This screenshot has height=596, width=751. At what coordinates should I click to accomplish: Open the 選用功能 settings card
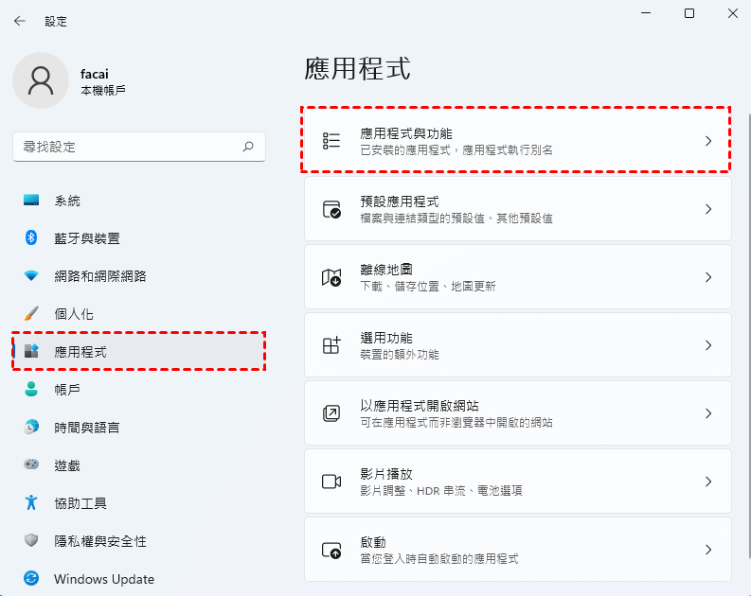(x=517, y=345)
